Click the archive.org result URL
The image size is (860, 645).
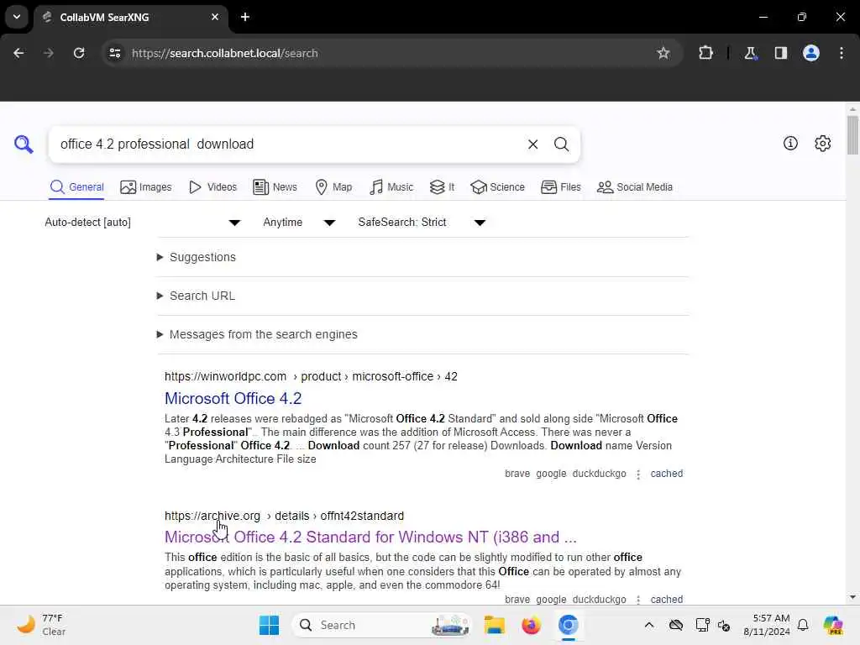pyautogui.click(x=284, y=517)
